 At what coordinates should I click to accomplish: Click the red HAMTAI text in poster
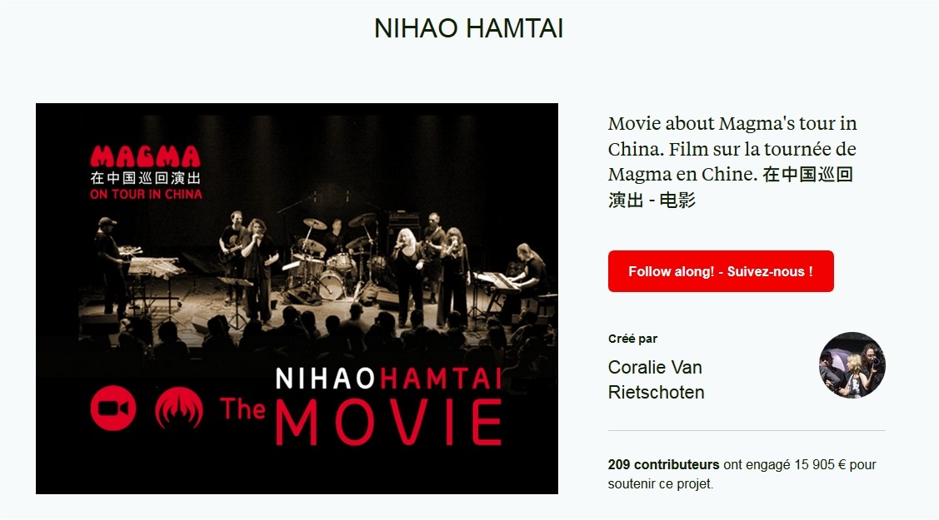point(441,379)
